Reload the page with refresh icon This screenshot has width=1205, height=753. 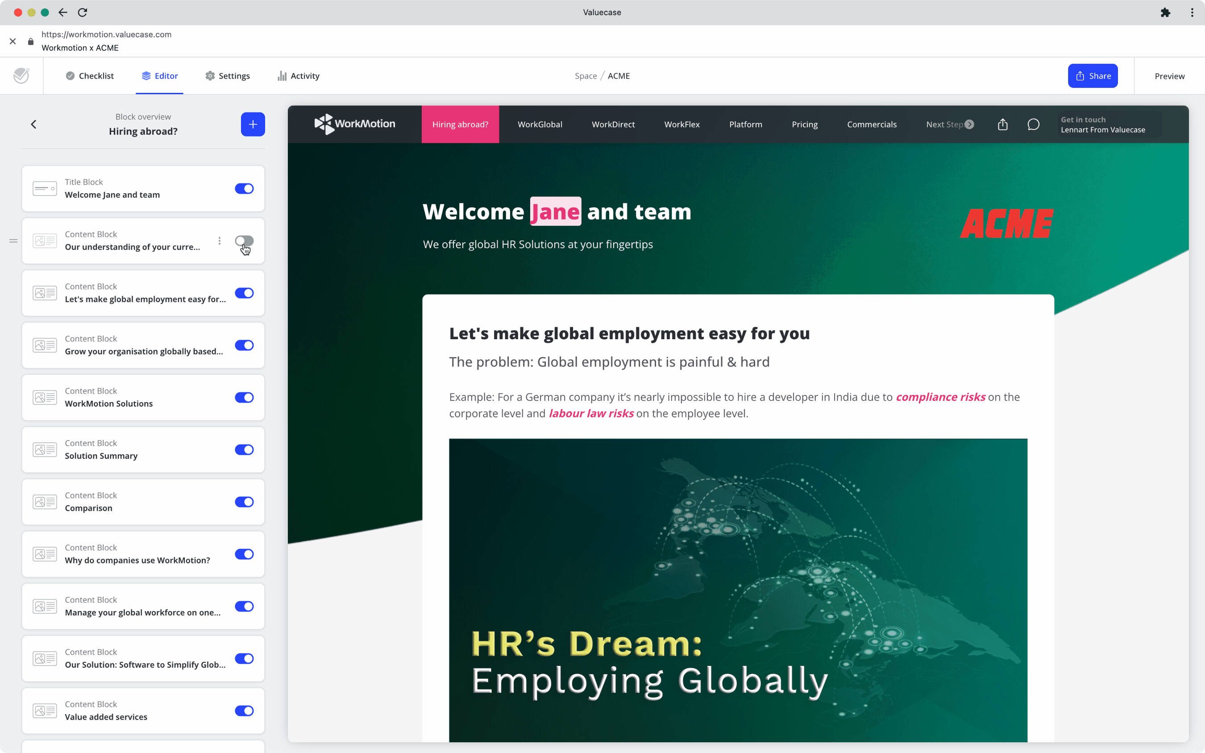click(83, 12)
